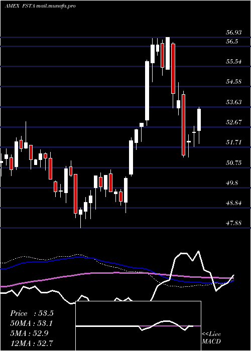Click the MACD inset chart panel
This screenshot has height=351, width=251.
138,326
